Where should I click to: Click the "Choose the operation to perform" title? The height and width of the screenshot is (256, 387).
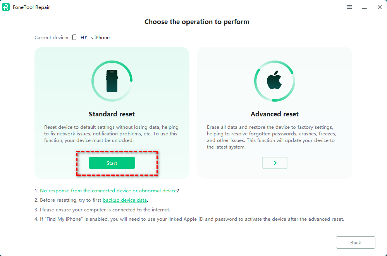[197, 22]
